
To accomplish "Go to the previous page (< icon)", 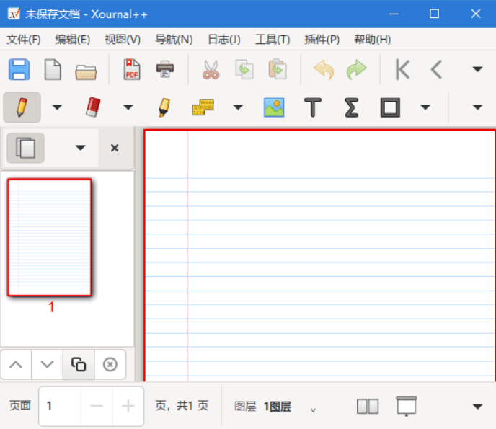I will (436, 69).
